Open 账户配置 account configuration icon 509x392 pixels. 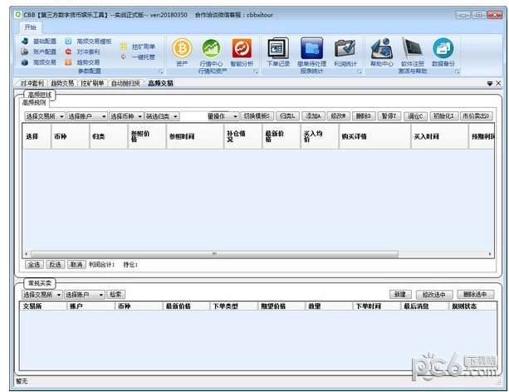click(x=25, y=51)
